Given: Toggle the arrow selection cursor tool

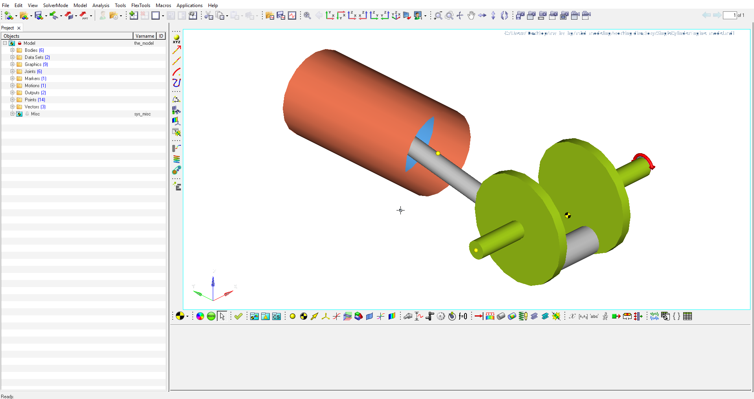Looking at the screenshot, I should pos(222,317).
